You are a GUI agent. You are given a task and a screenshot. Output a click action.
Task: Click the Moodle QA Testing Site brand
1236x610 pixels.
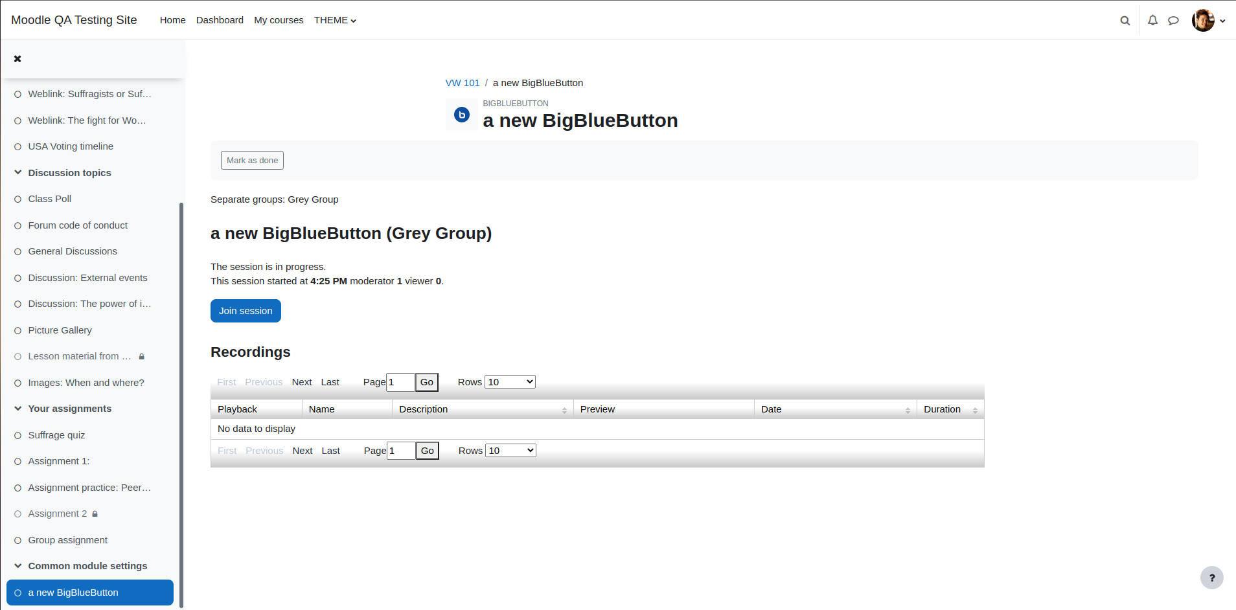74,20
